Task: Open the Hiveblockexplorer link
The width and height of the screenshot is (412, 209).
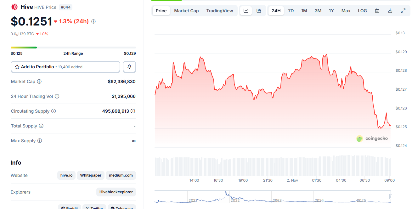Action: (x=116, y=192)
